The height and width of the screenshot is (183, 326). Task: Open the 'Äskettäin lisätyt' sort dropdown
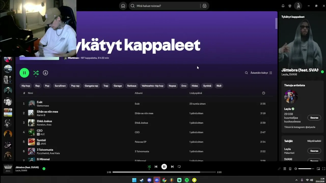tap(261, 73)
